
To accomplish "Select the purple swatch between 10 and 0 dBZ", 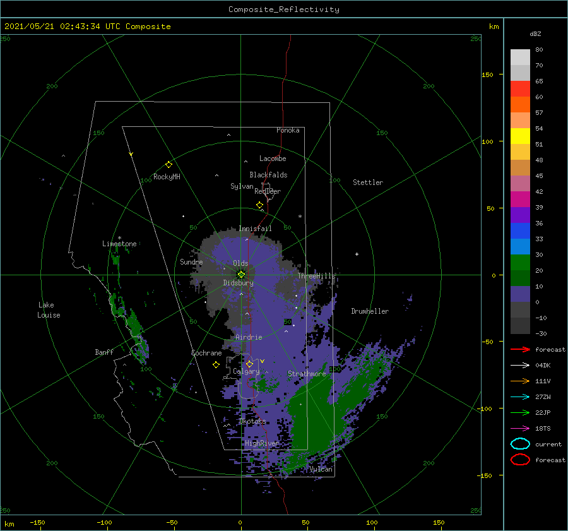I will click(520, 294).
